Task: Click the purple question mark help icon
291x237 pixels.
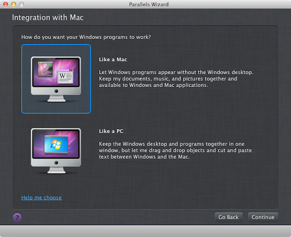Action: (x=17, y=217)
